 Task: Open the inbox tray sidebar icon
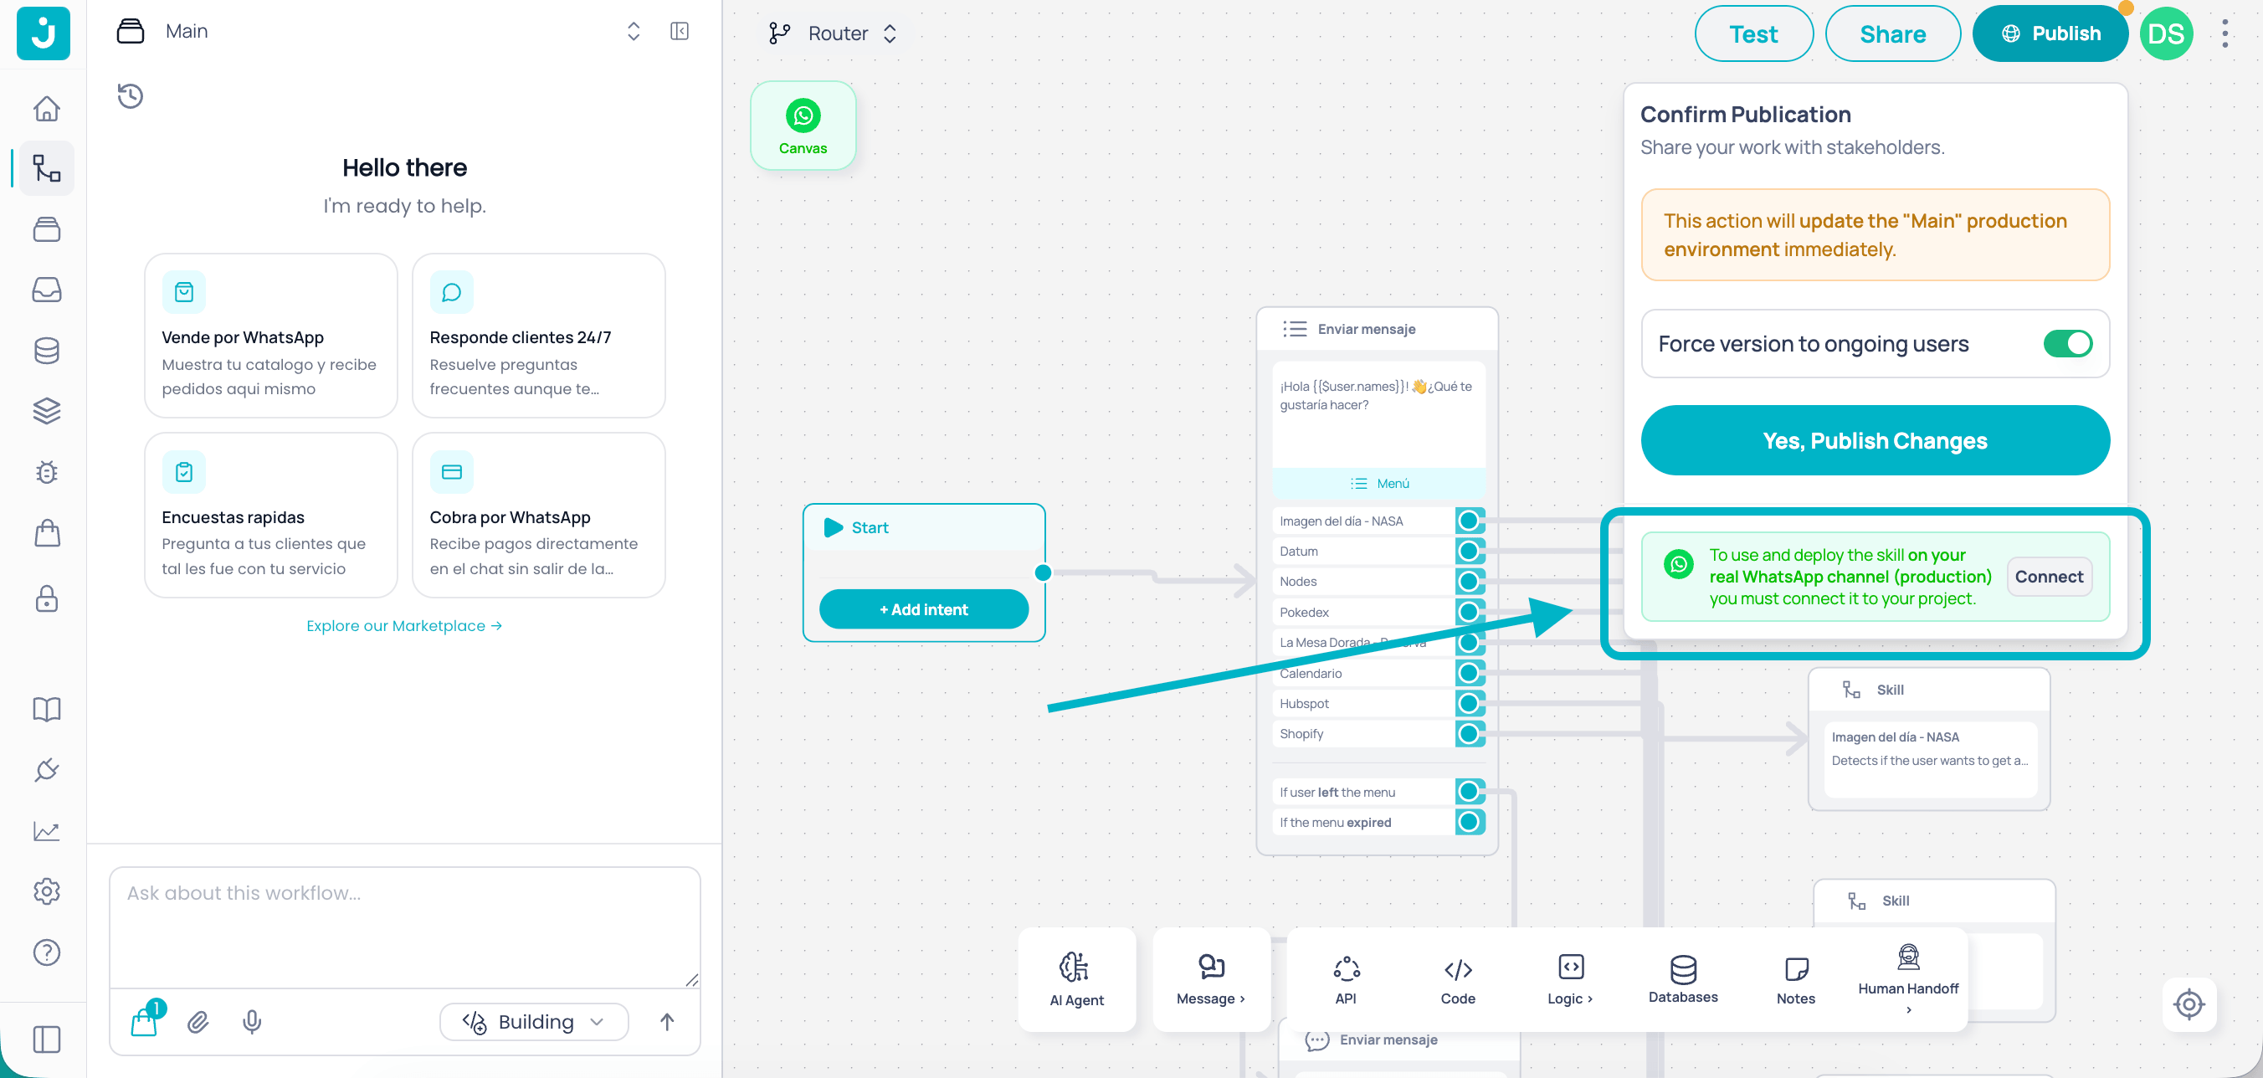click(47, 289)
